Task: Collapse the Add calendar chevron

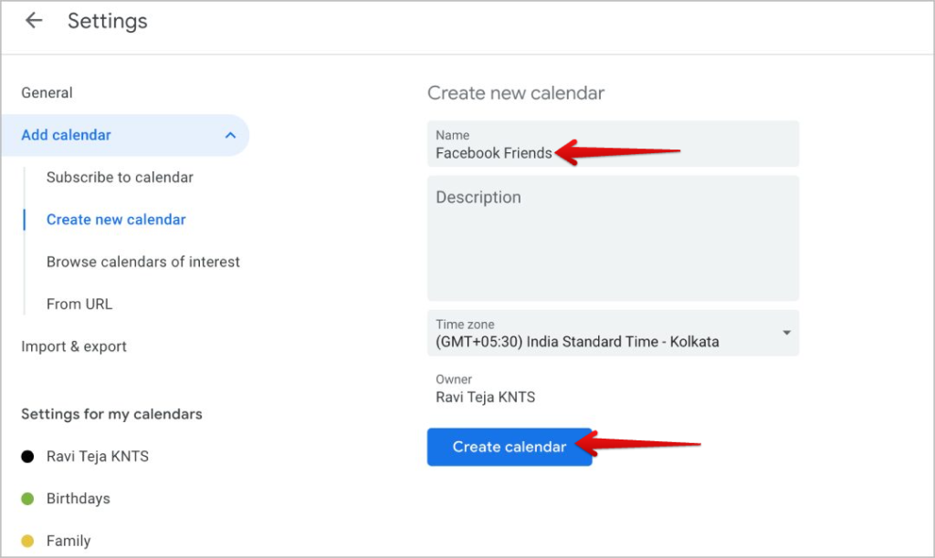Action: 230,135
